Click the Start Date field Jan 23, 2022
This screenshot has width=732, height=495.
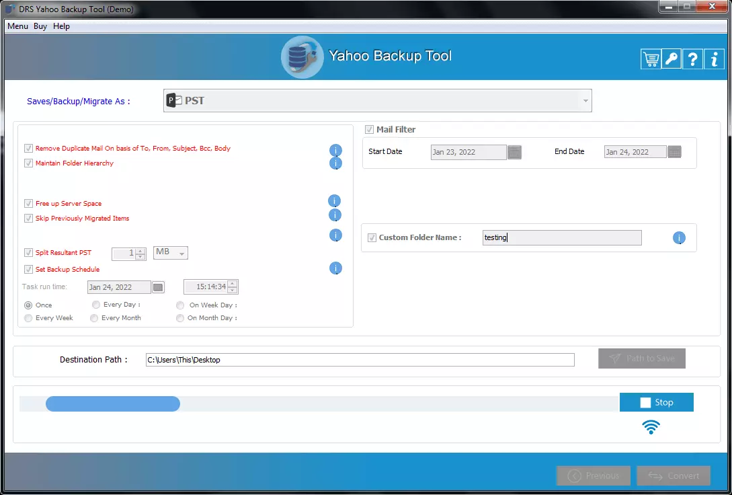[469, 152]
